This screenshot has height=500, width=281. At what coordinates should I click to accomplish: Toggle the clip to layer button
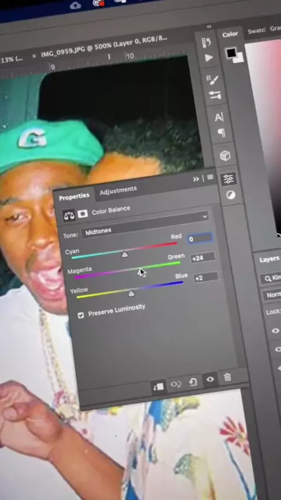point(159,387)
